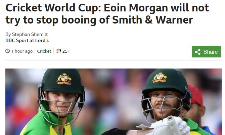Click the words 'Cricket World Cup' in headline
Image resolution: width=225 pixels, height=135 pixels.
point(54,8)
